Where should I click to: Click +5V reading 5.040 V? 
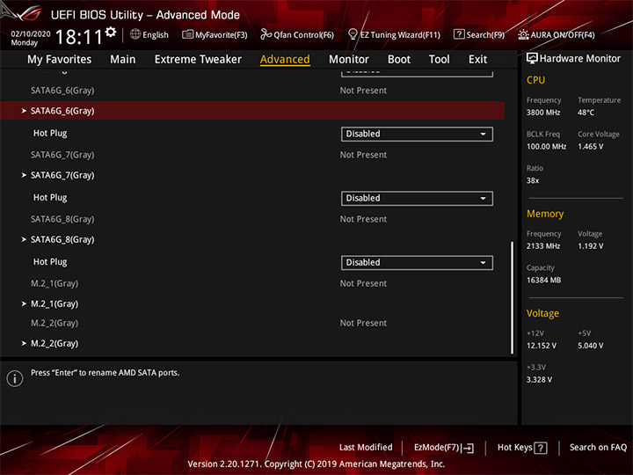(590, 346)
